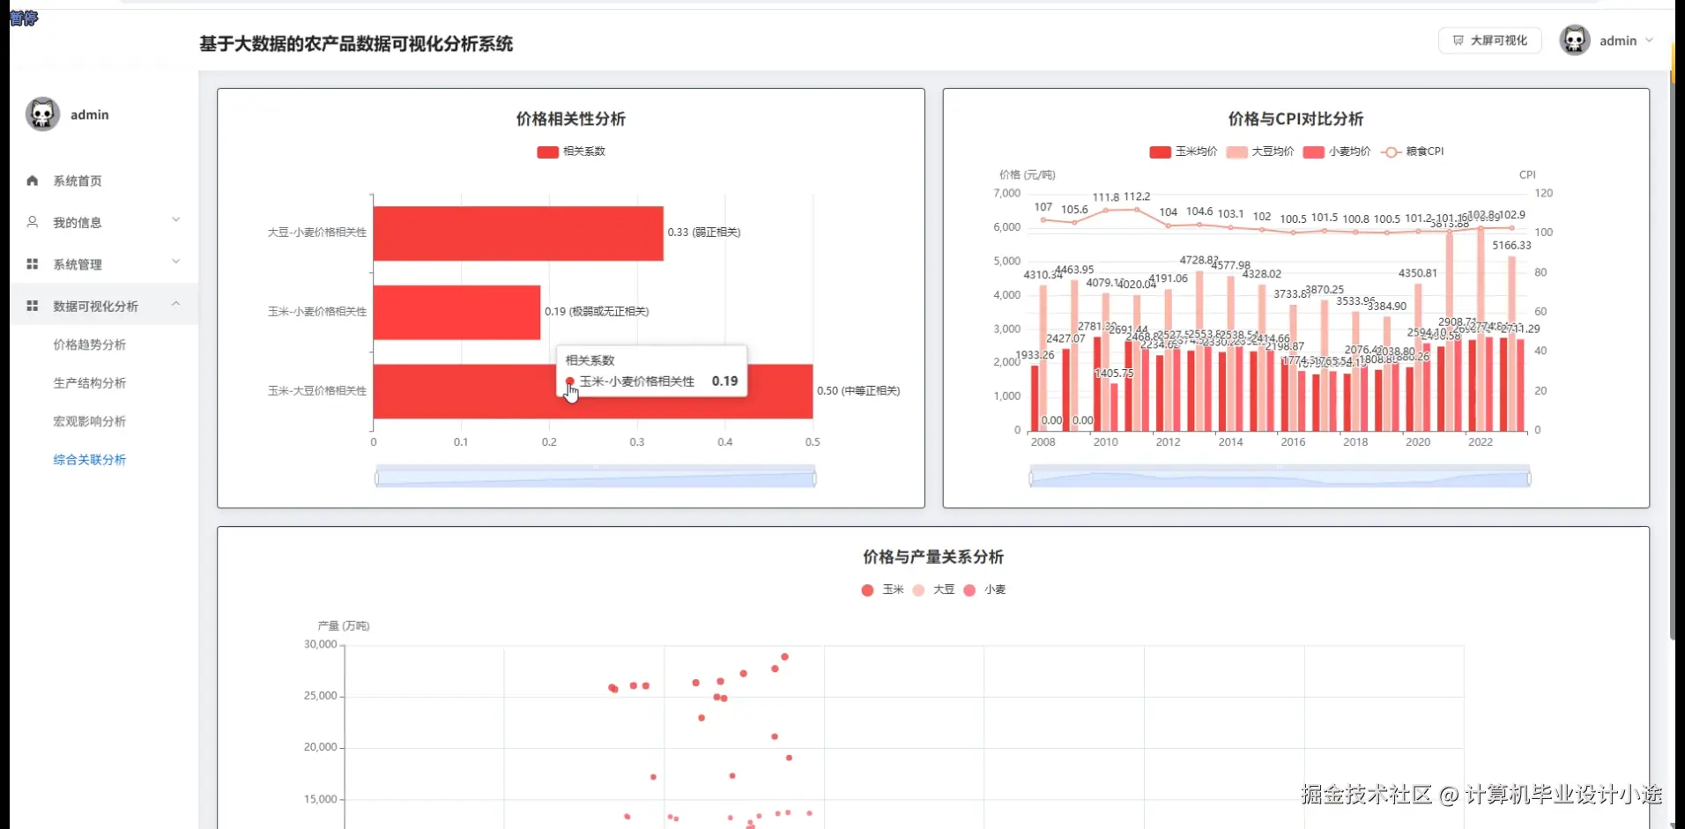Screen dimensions: 1685x829
Task: Collapse the 数据可视化分析 menu
Action: point(94,306)
